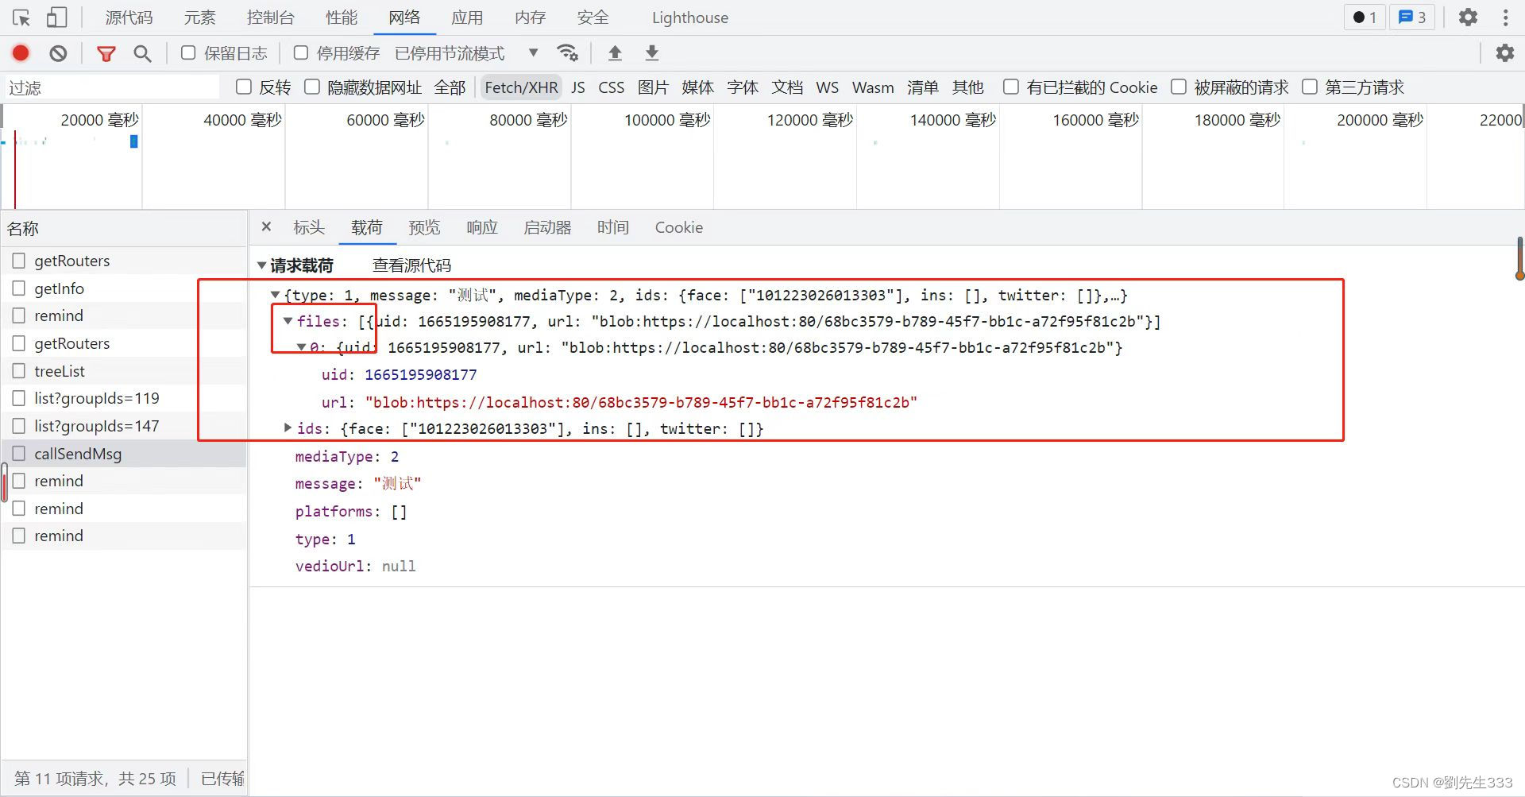Click the Name column header
Viewport: 1525px width, 797px height.
(x=124, y=229)
